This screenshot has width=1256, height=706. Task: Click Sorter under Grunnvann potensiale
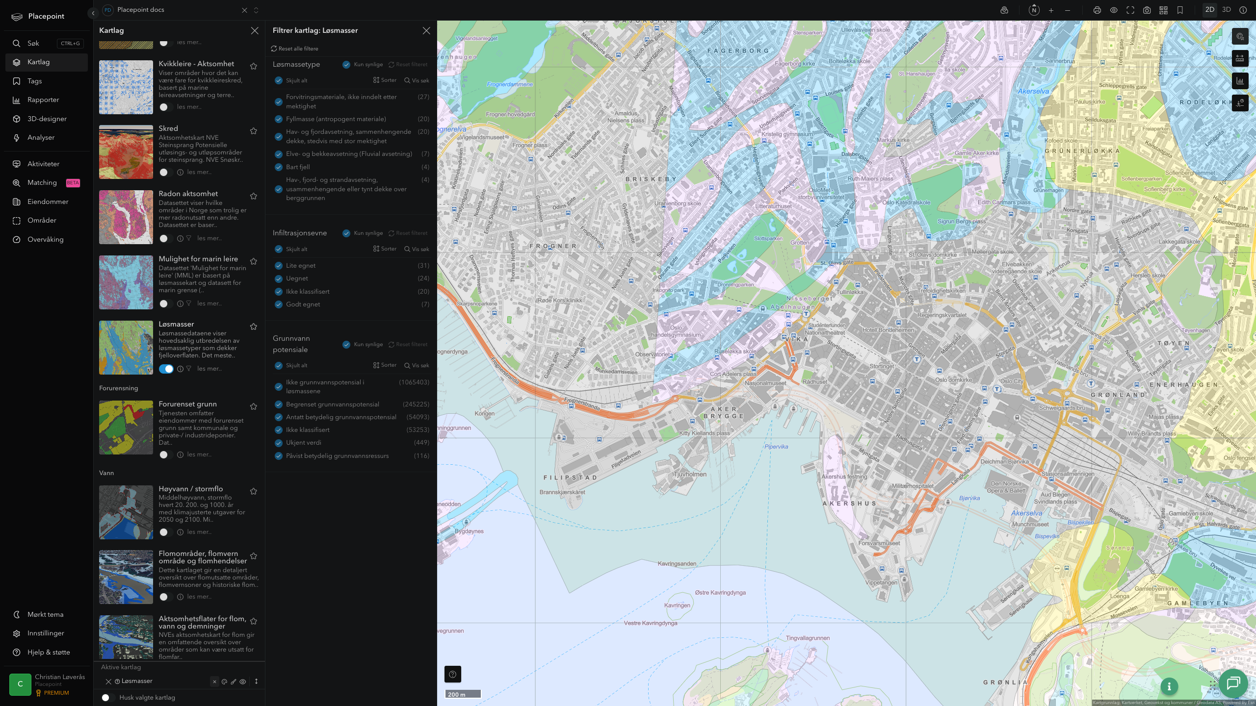click(x=385, y=365)
